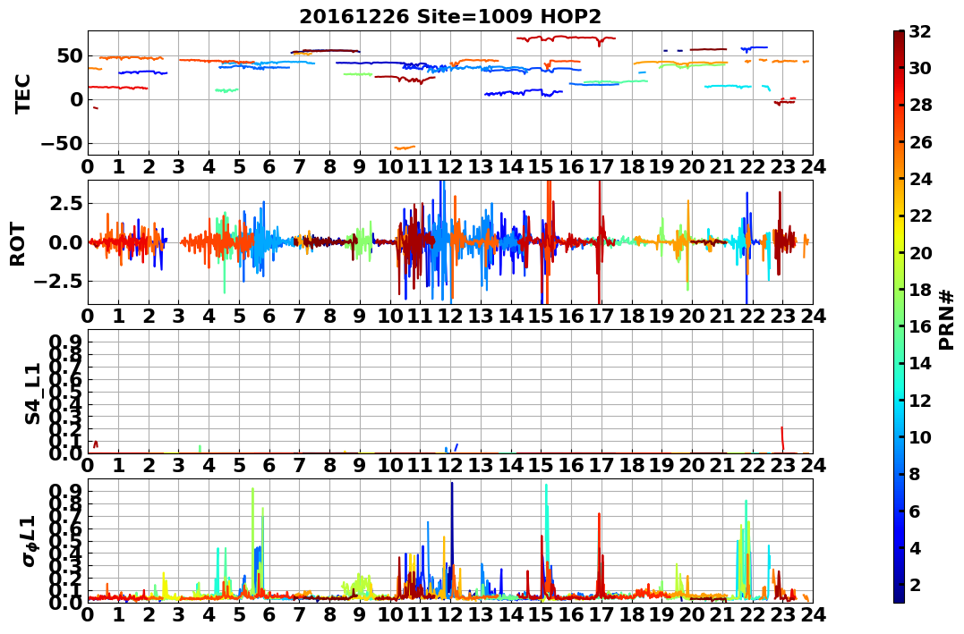Click the TEC y-axis label
The height and width of the screenshot is (634, 964).
pos(22,94)
